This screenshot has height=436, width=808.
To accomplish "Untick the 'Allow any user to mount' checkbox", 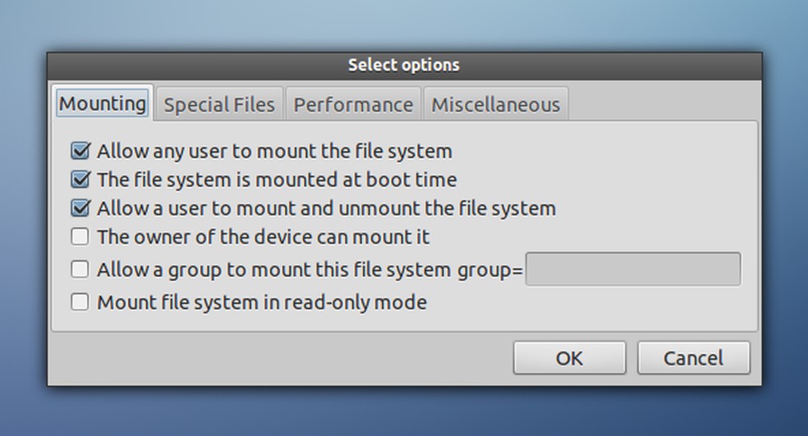I will tap(80, 151).
